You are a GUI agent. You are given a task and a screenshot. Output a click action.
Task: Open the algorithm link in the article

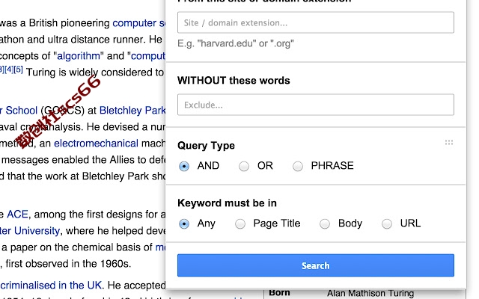click(x=79, y=56)
